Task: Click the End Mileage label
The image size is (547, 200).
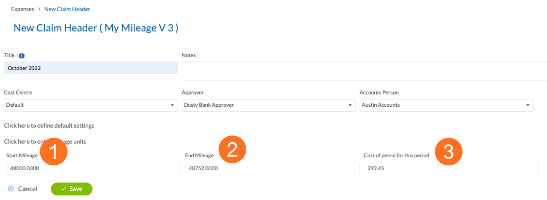Action: pos(199,155)
